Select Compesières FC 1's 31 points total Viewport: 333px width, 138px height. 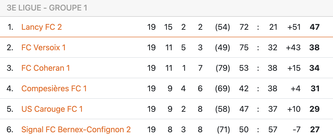click(x=315, y=88)
